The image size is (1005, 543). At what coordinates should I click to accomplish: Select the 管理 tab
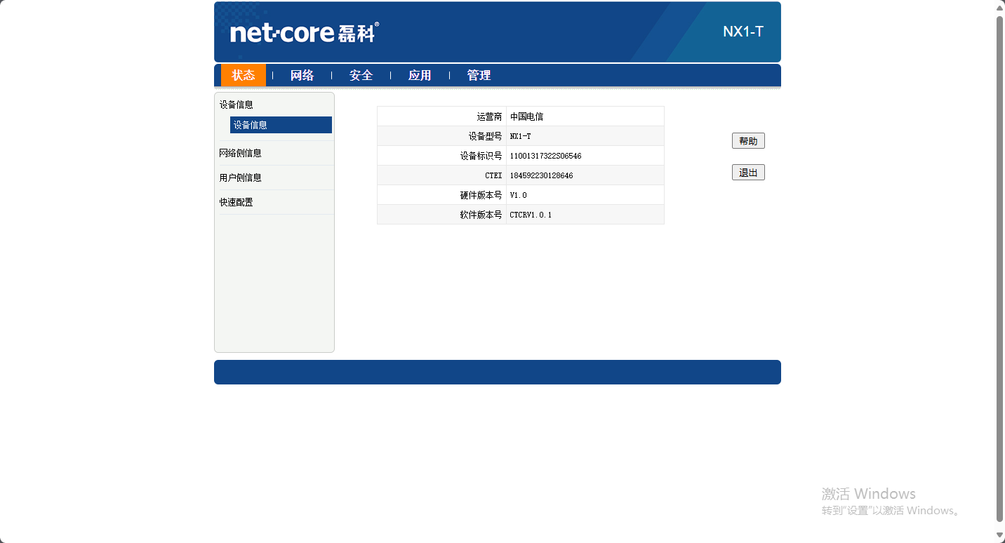point(479,75)
